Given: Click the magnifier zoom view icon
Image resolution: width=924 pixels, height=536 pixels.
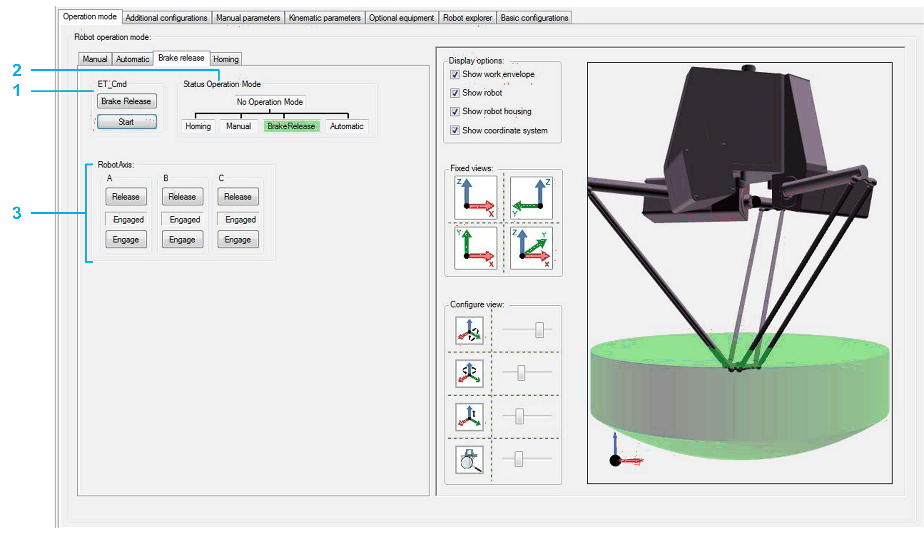Looking at the screenshot, I should tap(469, 460).
